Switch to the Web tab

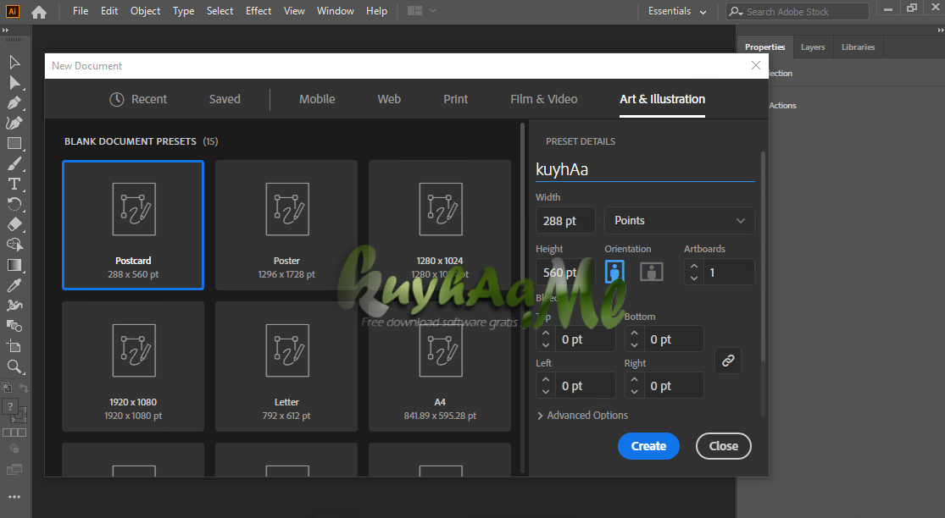[389, 99]
